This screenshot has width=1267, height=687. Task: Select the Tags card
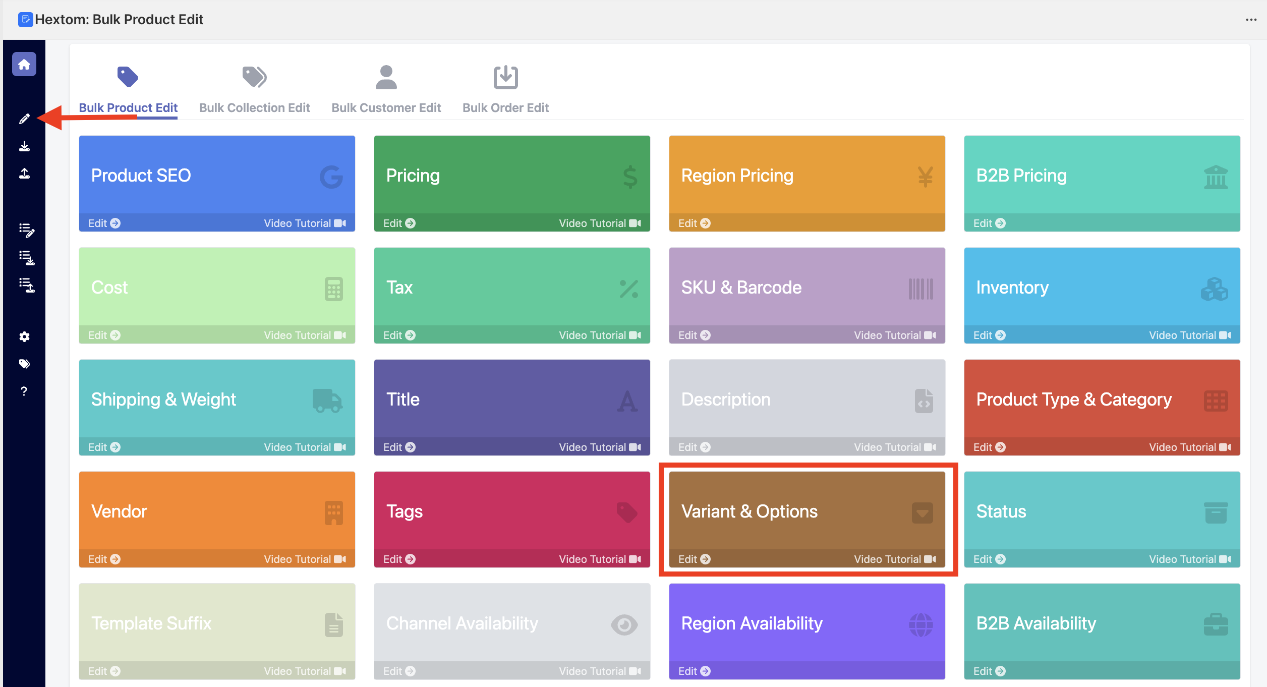tap(511, 511)
